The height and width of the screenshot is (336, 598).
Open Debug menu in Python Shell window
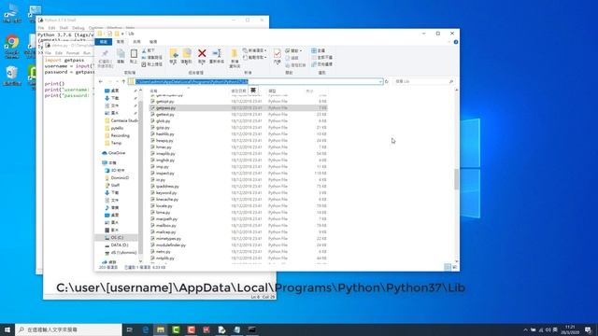[78, 28]
